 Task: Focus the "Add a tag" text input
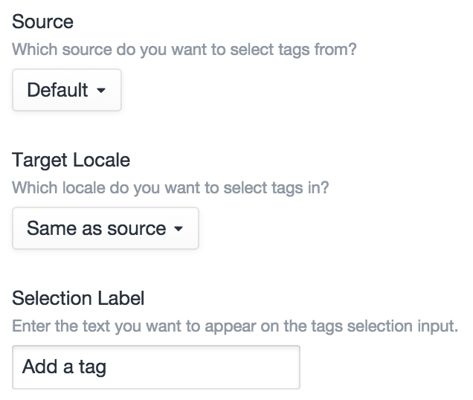click(x=155, y=367)
